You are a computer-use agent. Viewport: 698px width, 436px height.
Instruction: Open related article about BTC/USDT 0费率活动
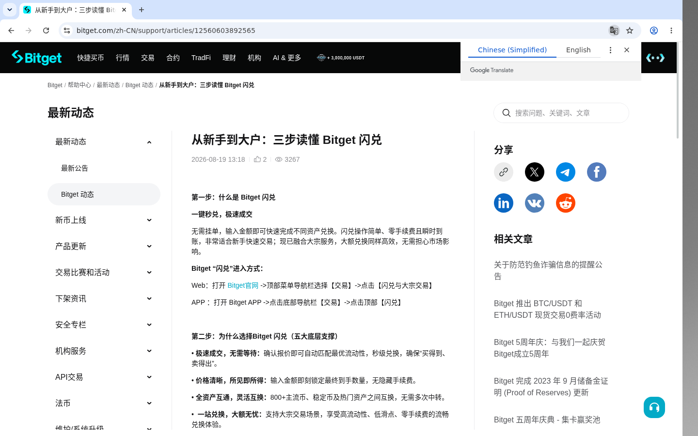tap(547, 309)
